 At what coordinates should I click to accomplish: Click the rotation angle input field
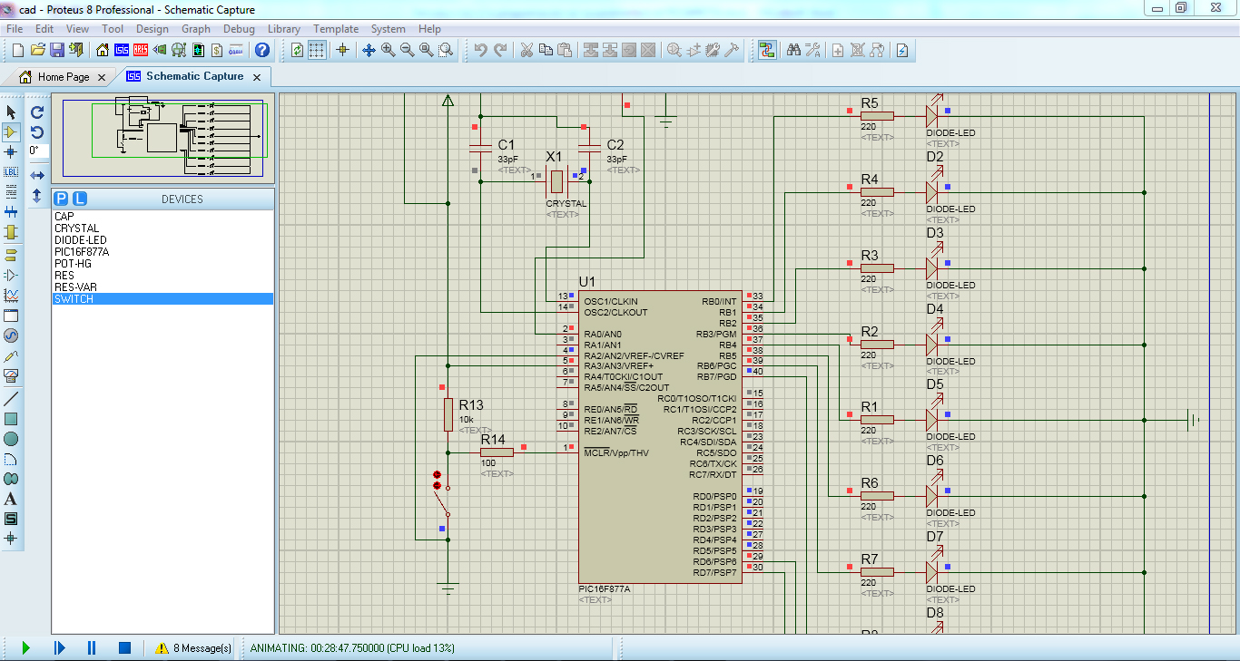point(37,151)
